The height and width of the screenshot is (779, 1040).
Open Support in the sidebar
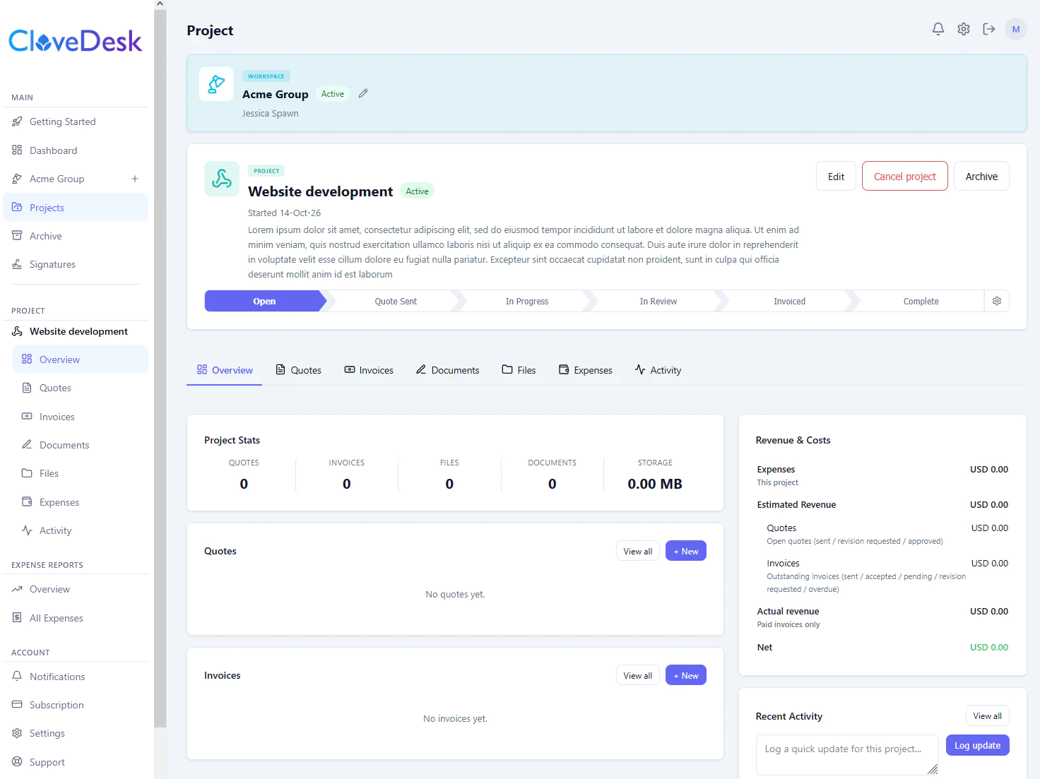pos(76,762)
